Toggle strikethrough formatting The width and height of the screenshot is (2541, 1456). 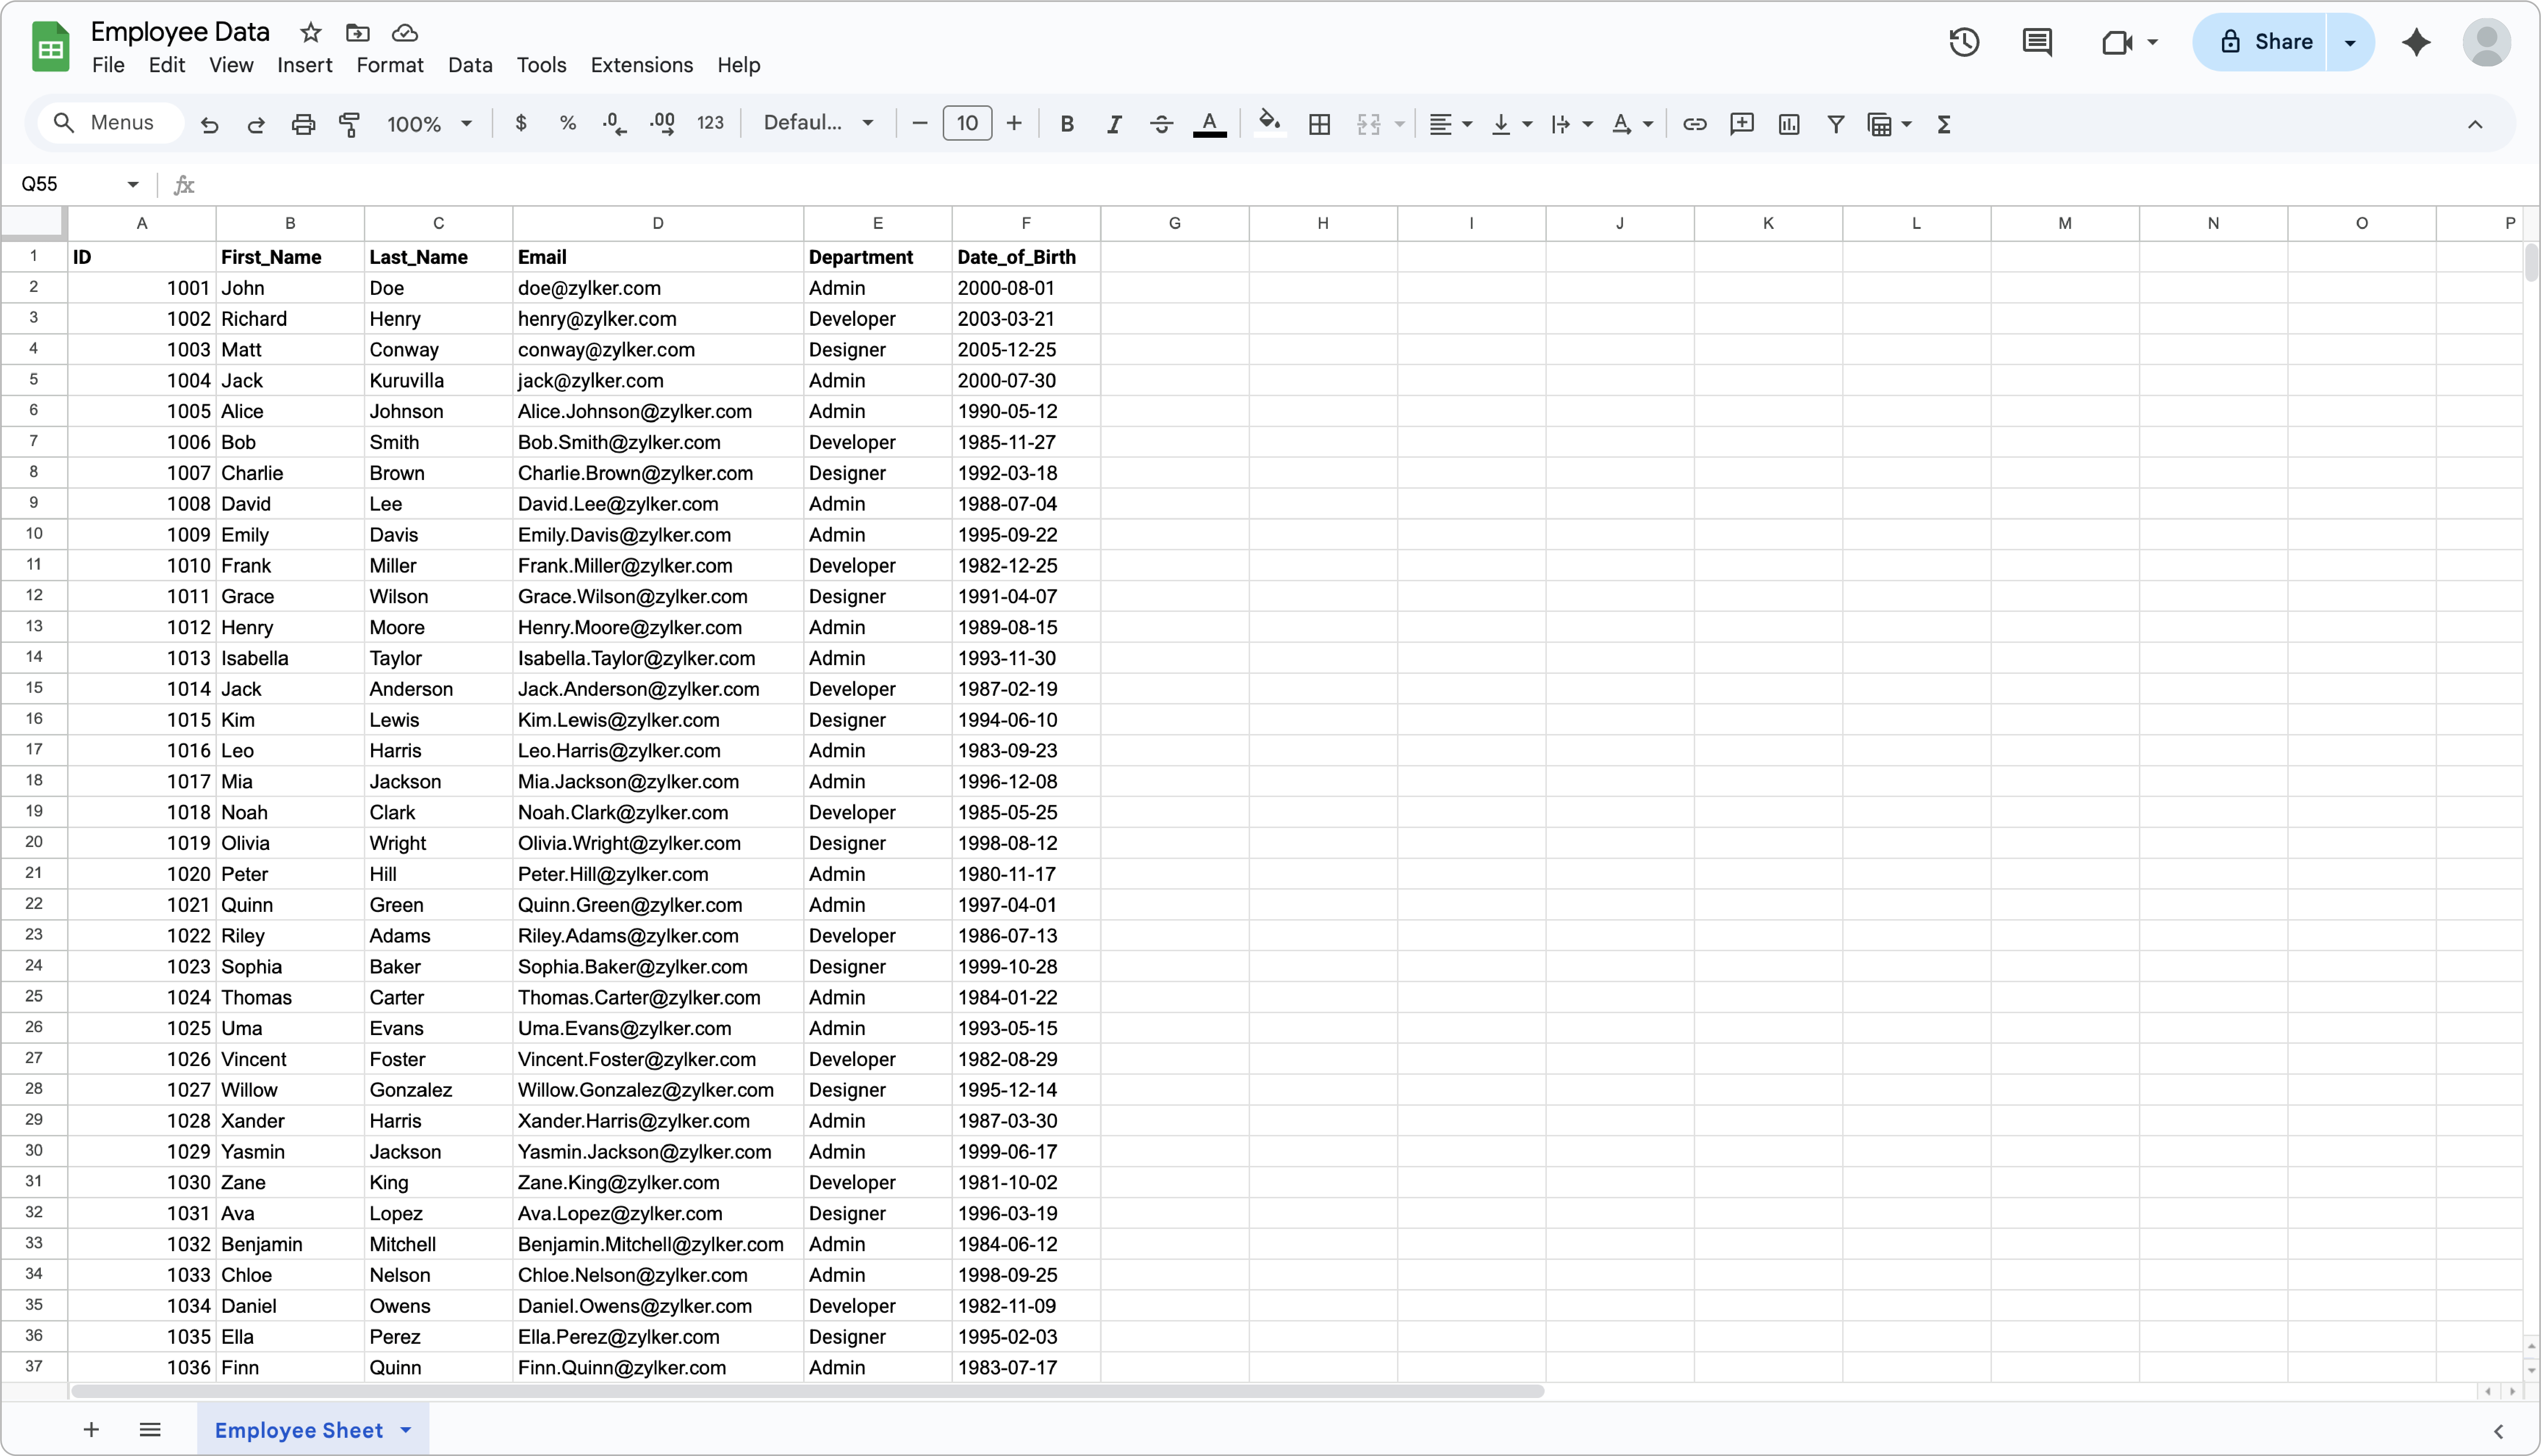tap(1161, 124)
